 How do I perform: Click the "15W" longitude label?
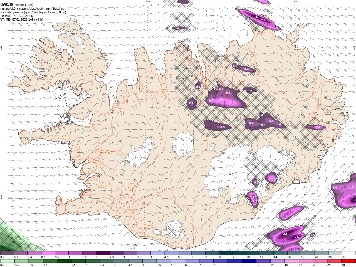pyautogui.click(x=295, y=1)
